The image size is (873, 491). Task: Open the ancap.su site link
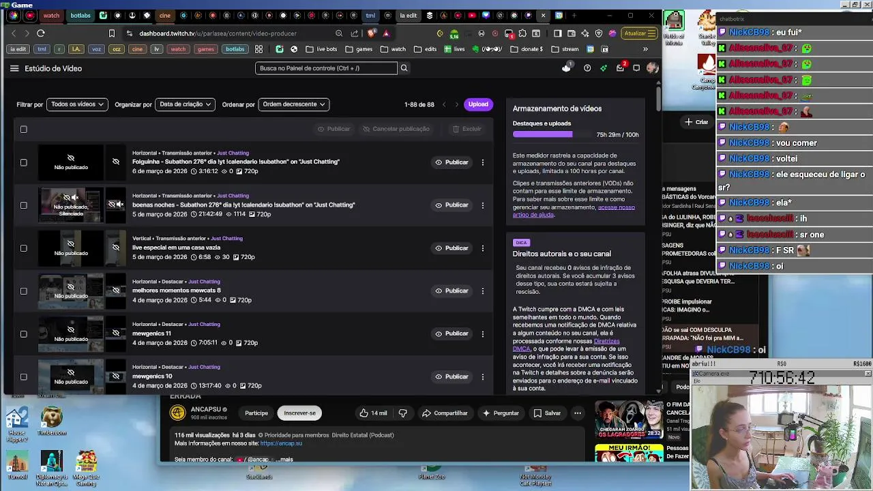(281, 443)
